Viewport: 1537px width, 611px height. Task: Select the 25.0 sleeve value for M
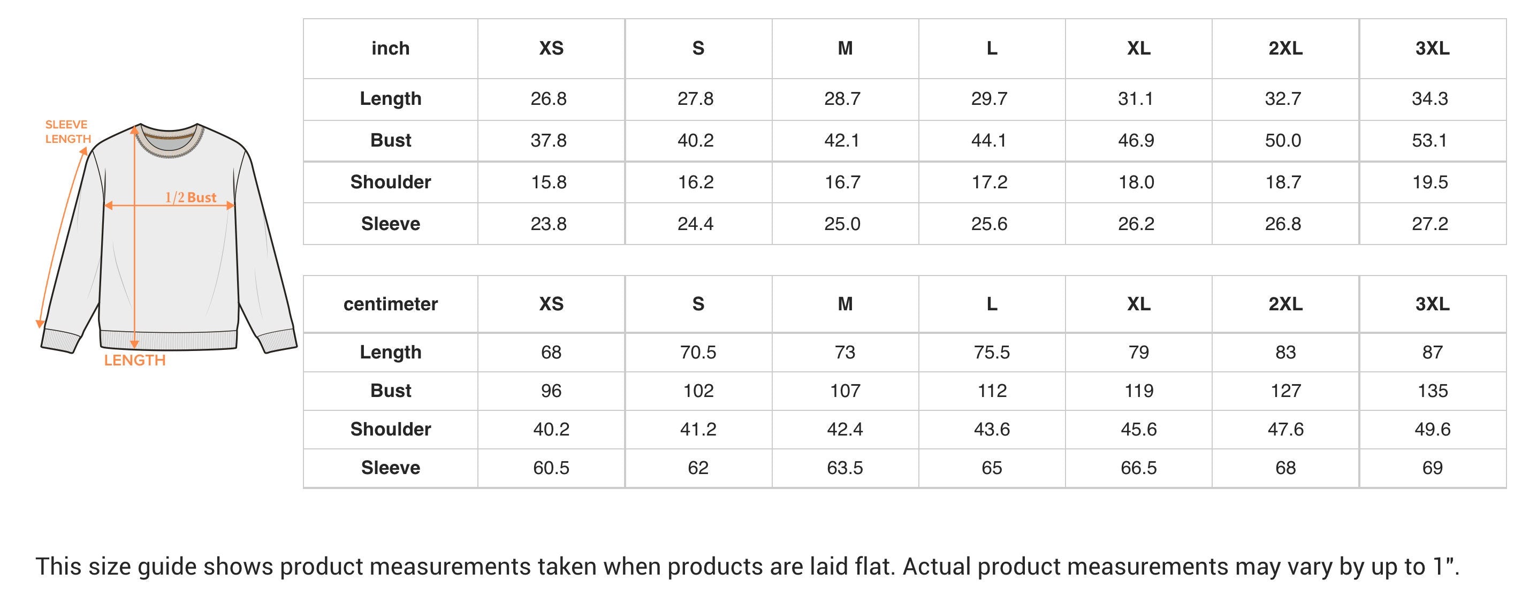(x=842, y=224)
